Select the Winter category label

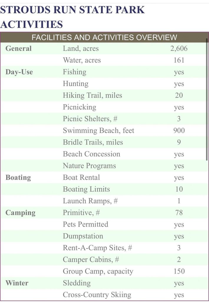coord(17,283)
